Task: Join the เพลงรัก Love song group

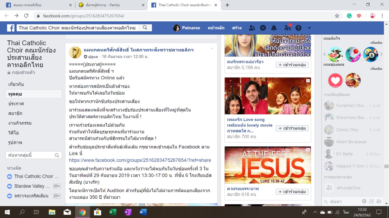Action: (292, 128)
